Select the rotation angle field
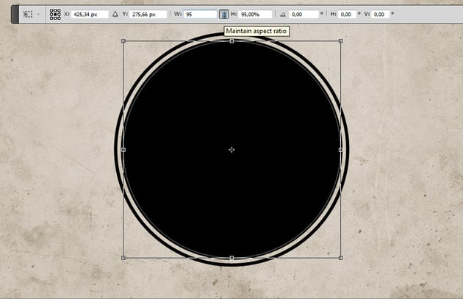This screenshot has height=299, width=463. pyautogui.click(x=304, y=14)
